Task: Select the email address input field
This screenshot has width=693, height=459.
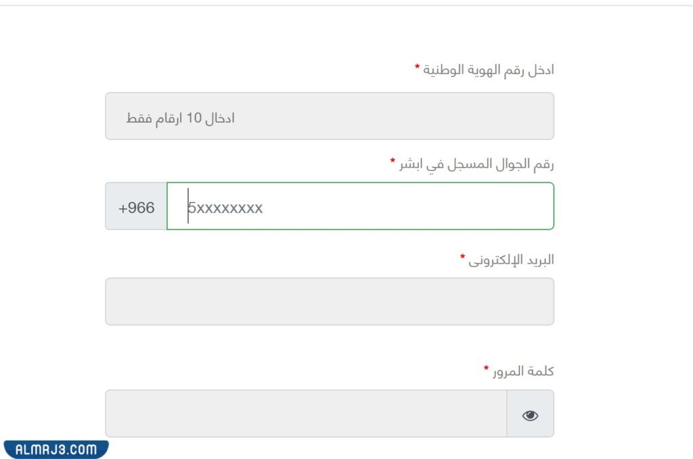Action: [329, 301]
